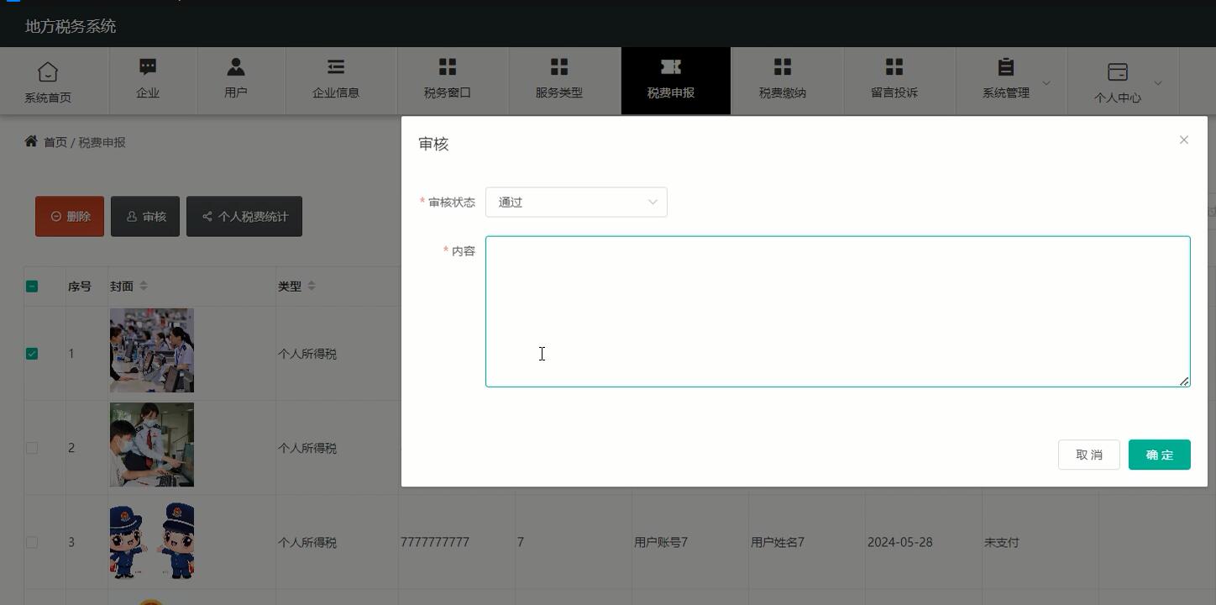1216x605 pixels.
Task: Open the 审核状态 dropdown showing 通过
Action: click(x=576, y=202)
